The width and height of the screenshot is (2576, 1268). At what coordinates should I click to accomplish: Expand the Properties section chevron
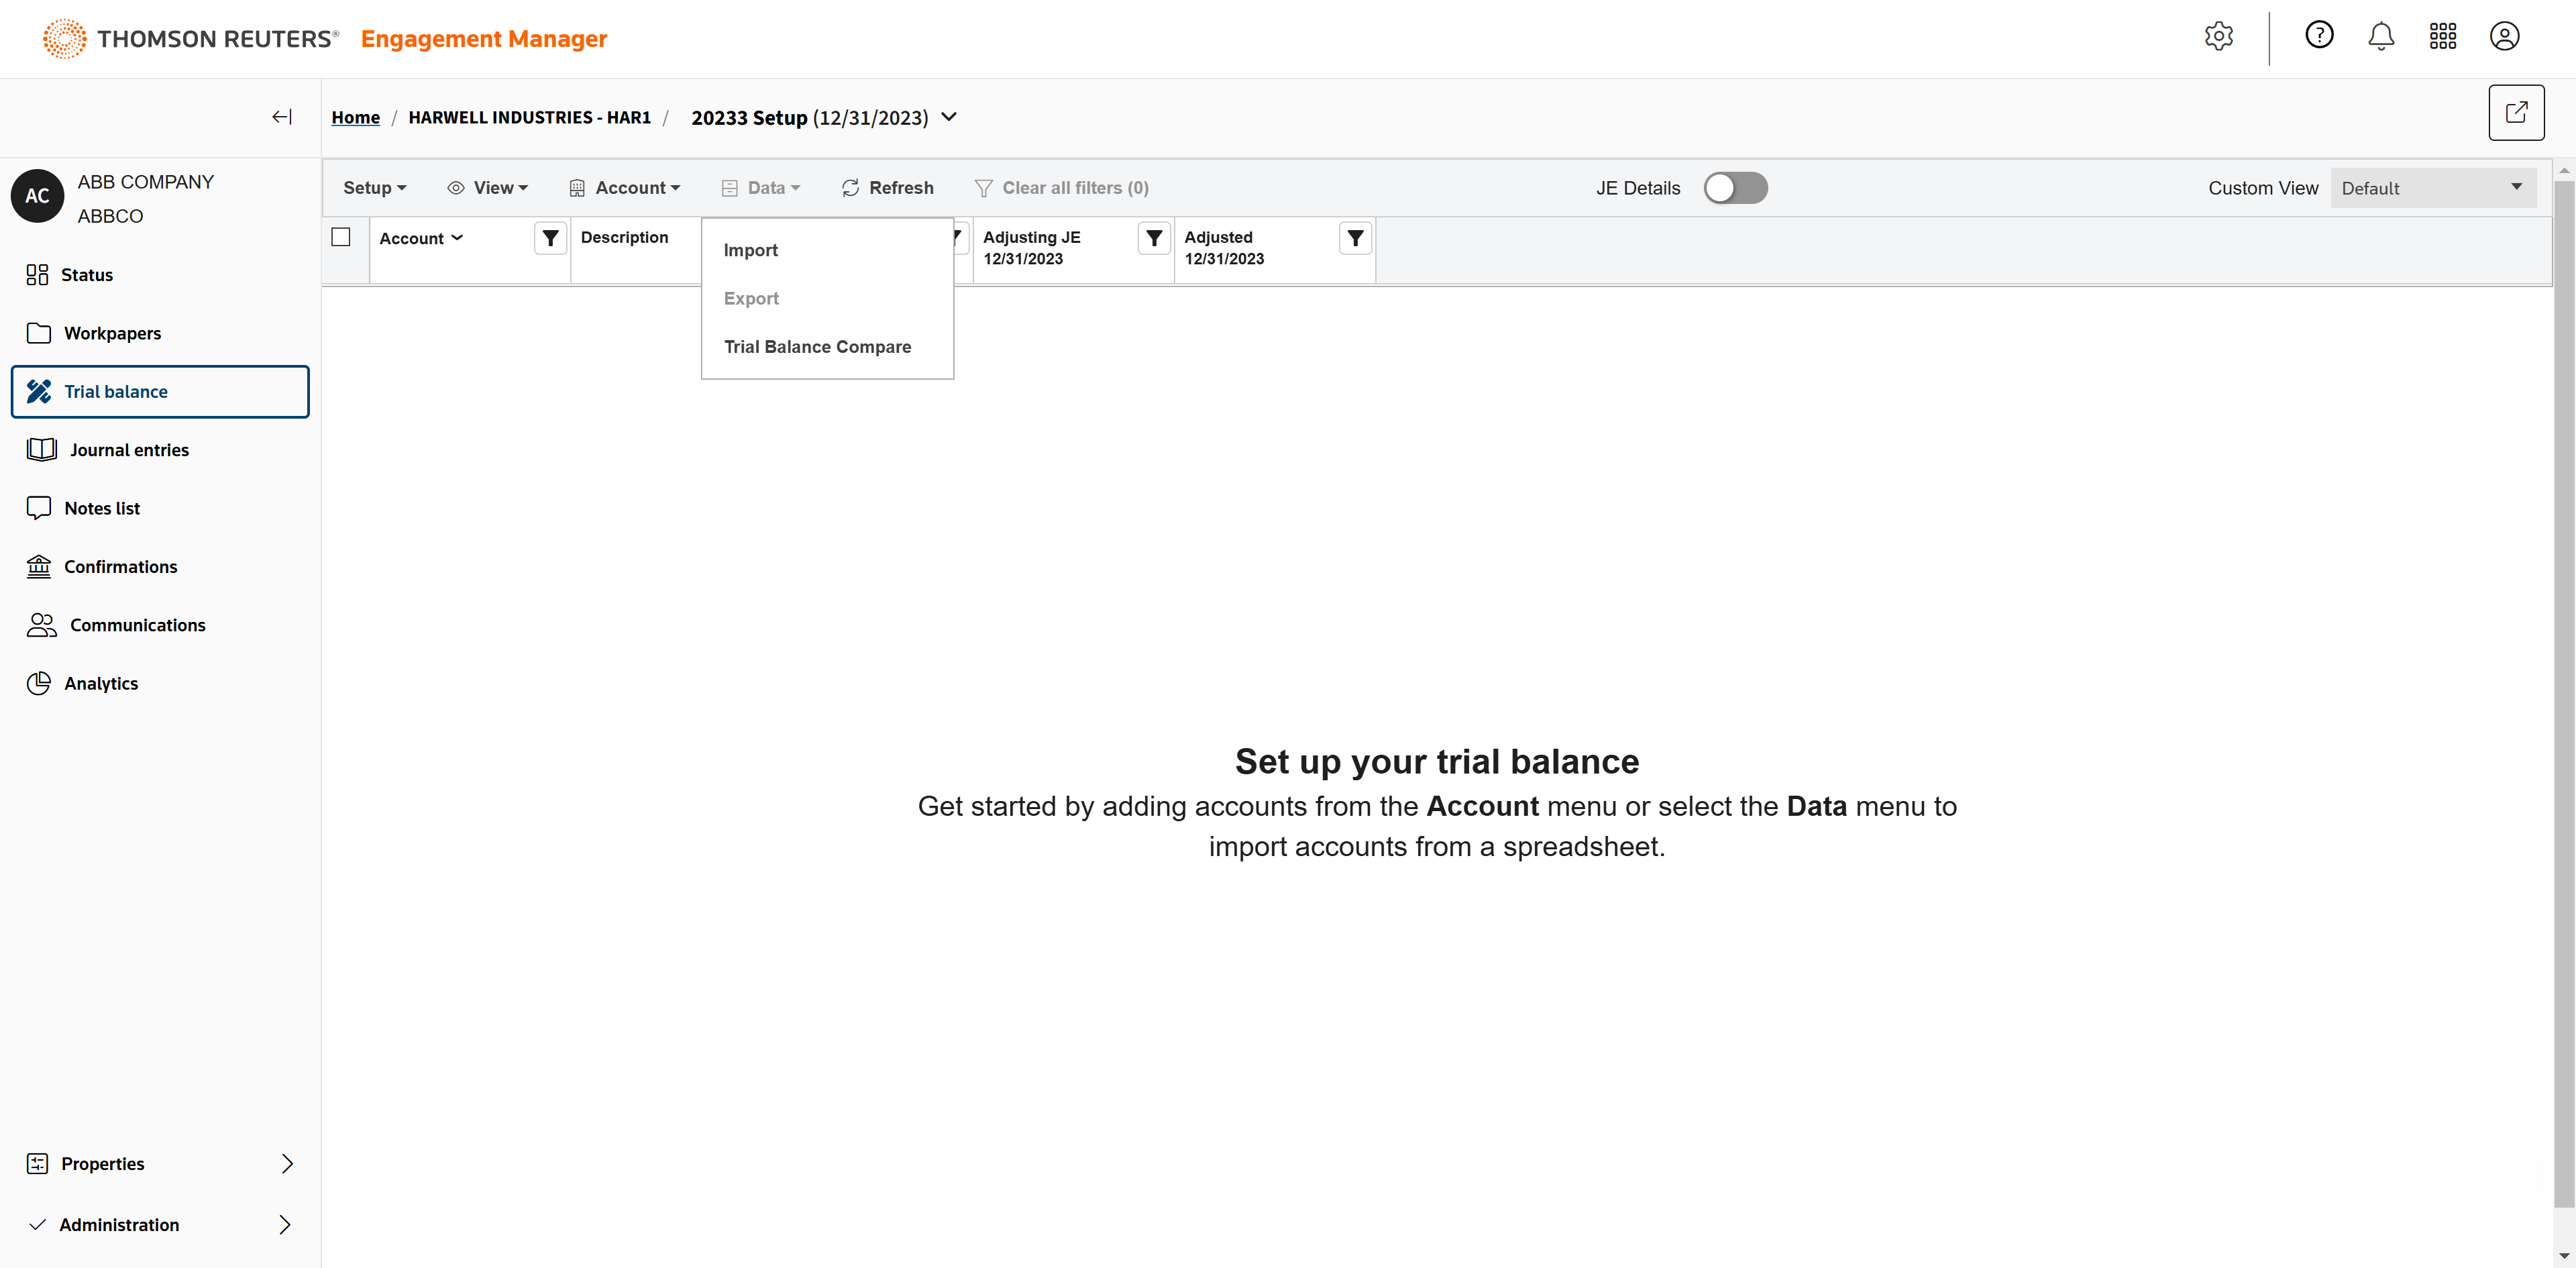point(287,1163)
